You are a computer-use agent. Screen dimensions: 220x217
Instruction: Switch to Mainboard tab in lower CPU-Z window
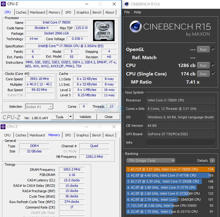pyautogui.click(x=37, y=135)
